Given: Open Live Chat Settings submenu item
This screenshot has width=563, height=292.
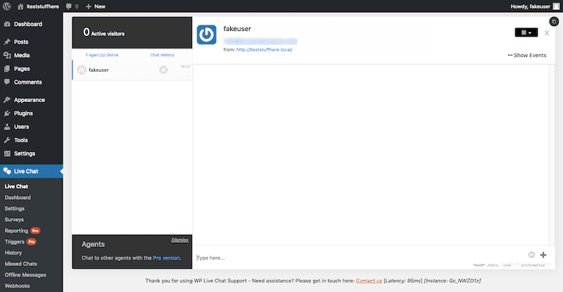Looking at the screenshot, I should [x=15, y=209].
